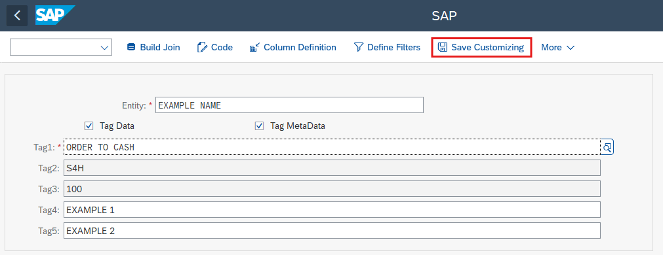Open the Tag1 search help icon
The image size is (663, 255).
pos(607,147)
